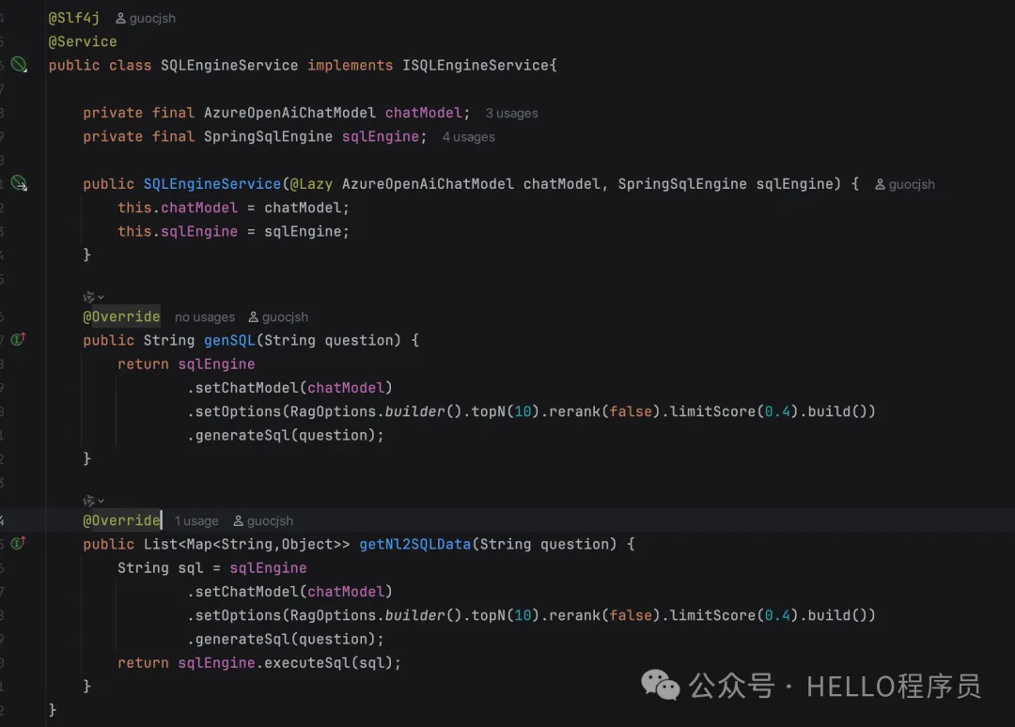Click the guocjsh author hint next to 'no usages'

(278, 317)
